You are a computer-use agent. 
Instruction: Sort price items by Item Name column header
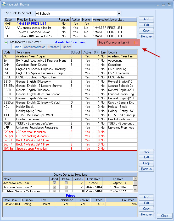click(42, 52)
